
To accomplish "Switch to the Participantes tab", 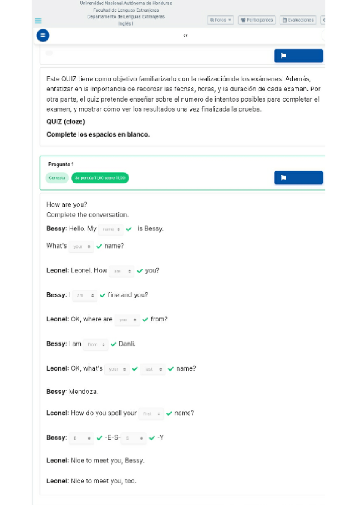I will (x=256, y=20).
